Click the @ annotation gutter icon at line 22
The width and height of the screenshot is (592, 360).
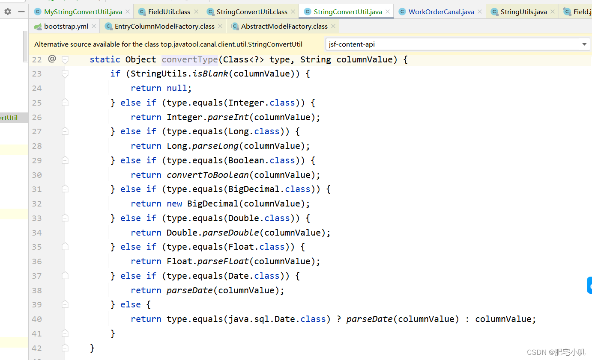pyautogui.click(x=51, y=59)
